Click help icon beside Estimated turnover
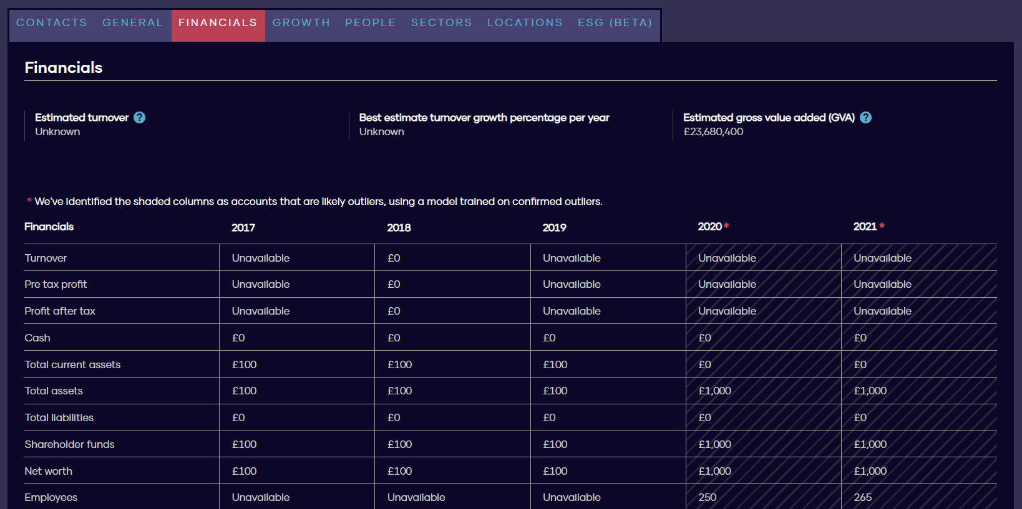This screenshot has height=509, width=1022. [x=140, y=118]
